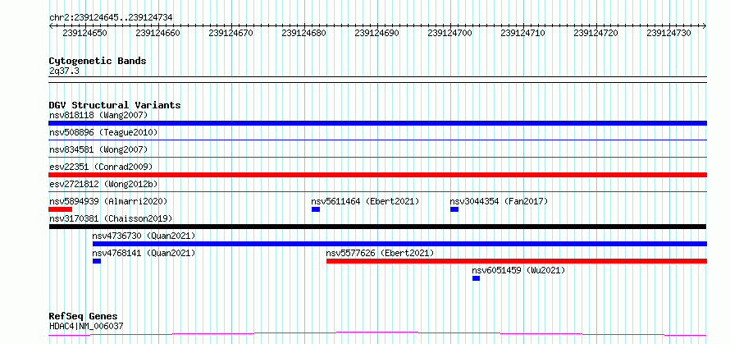Click the DGV Structural Variants track heading
The image size is (730, 344).
[x=115, y=105]
